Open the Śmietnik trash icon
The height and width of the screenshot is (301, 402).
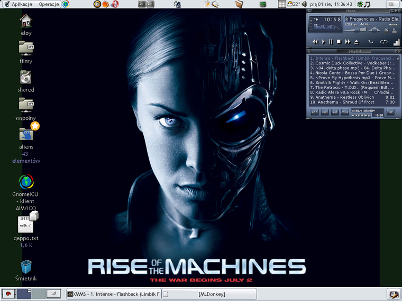26,267
